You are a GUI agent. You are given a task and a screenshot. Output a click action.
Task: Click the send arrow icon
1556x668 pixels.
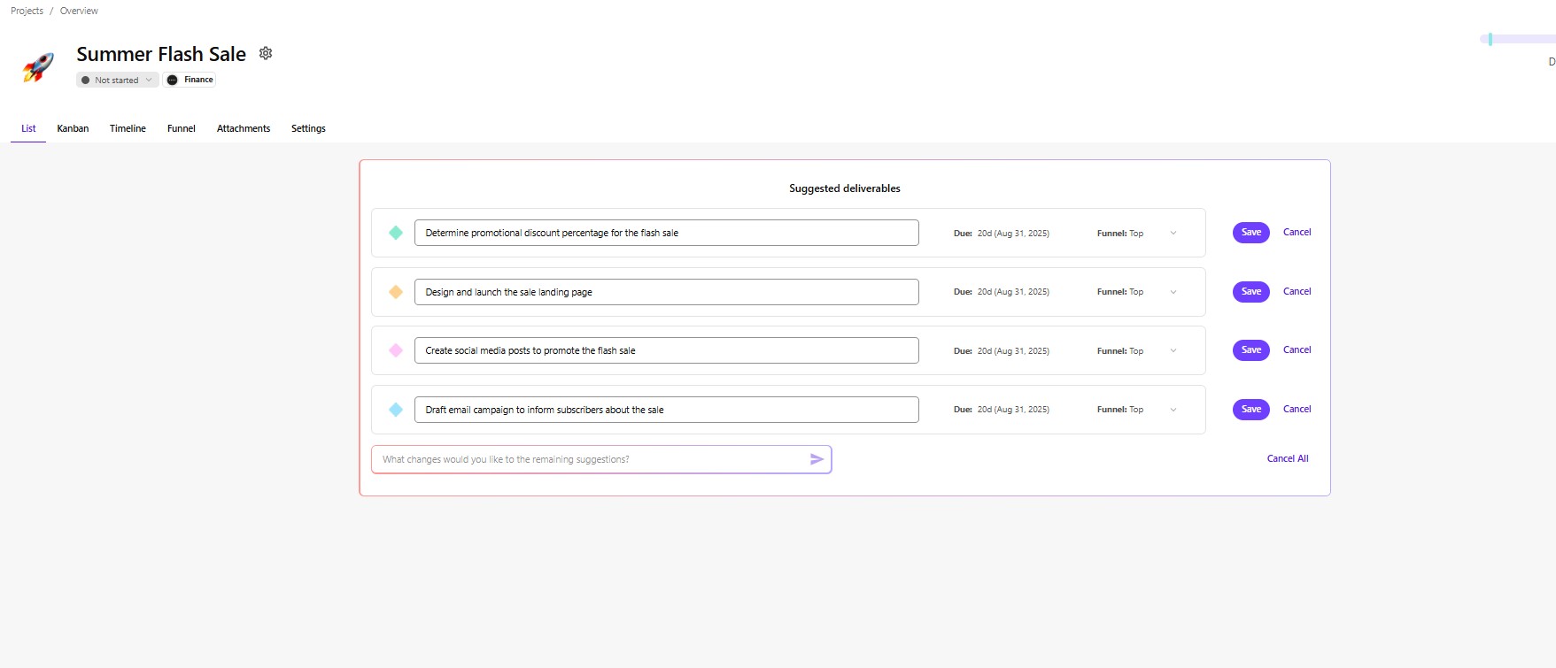817,459
